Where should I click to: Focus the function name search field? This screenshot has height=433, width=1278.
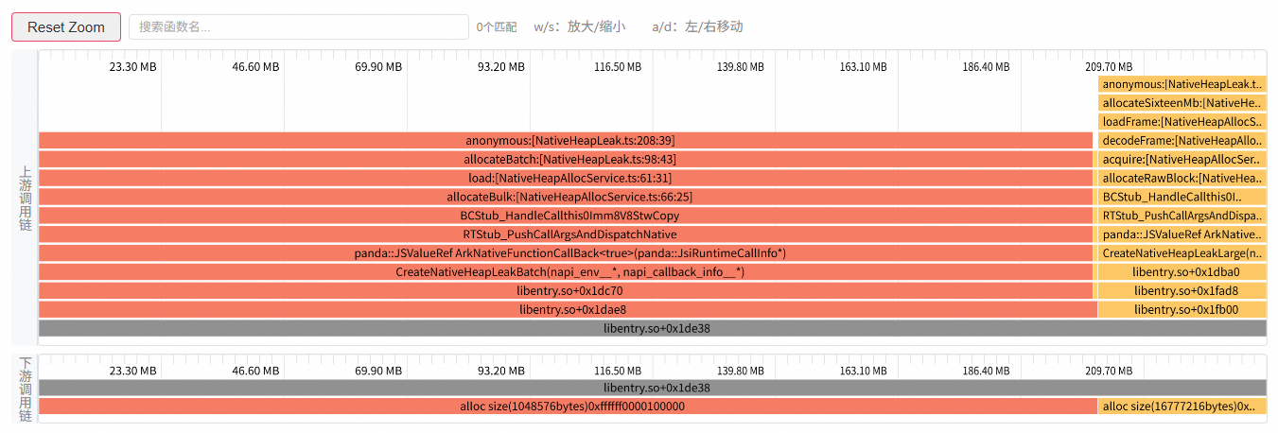[299, 26]
